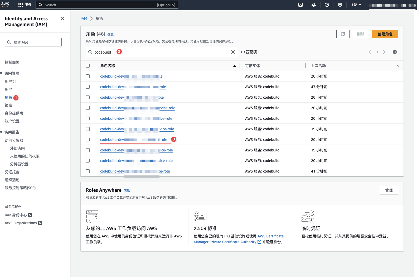Open IAM Identity Center external link
417x277 pixels.
pos(18,215)
